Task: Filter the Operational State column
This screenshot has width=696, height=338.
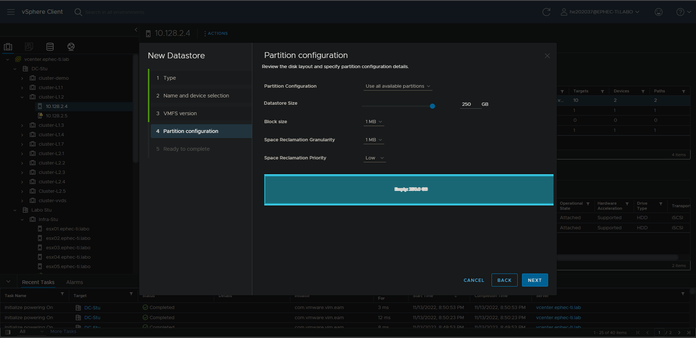Action: [x=588, y=204]
